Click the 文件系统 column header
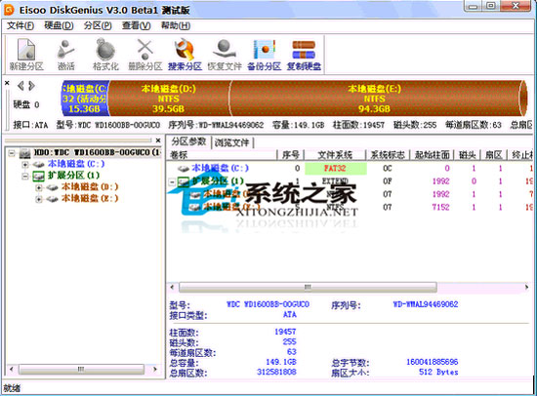 335,155
